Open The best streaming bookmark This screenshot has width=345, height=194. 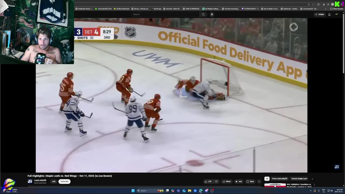230,9
